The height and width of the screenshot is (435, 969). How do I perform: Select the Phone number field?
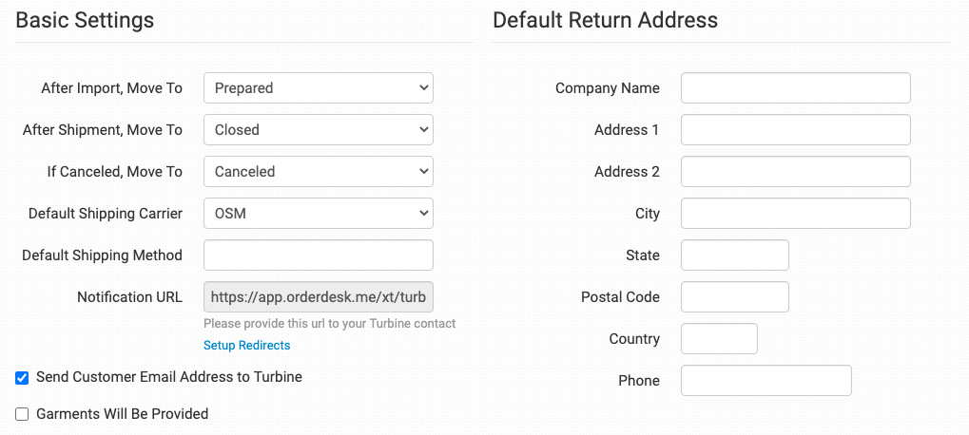pyautogui.click(x=766, y=381)
